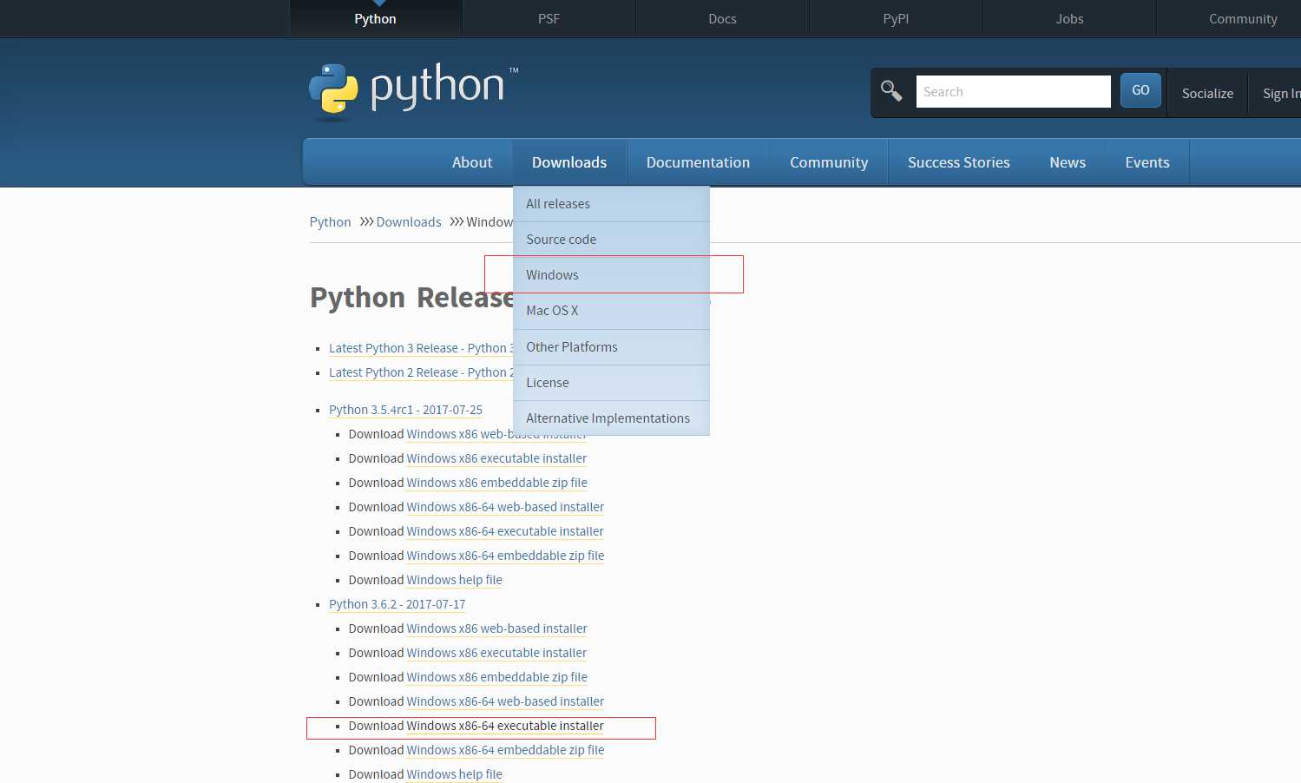Download 3.6.2 Windows x86 executable installer
The height and width of the screenshot is (783, 1301).
496,653
